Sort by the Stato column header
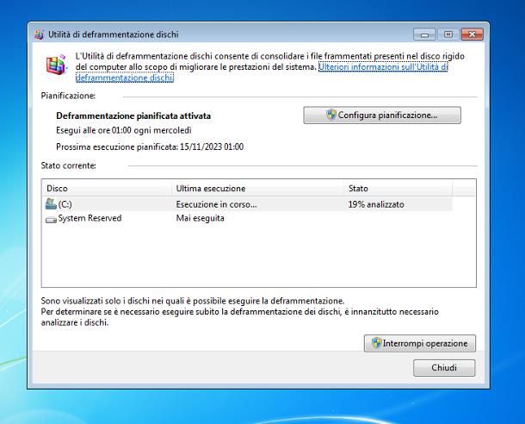Screen dimensions: 525x424 (398, 189)
